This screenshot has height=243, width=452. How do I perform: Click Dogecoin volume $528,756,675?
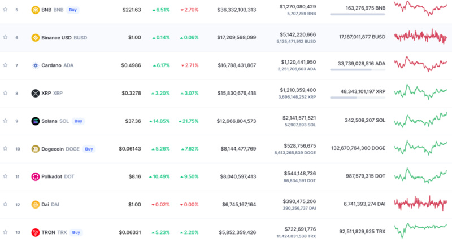(x=300, y=146)
